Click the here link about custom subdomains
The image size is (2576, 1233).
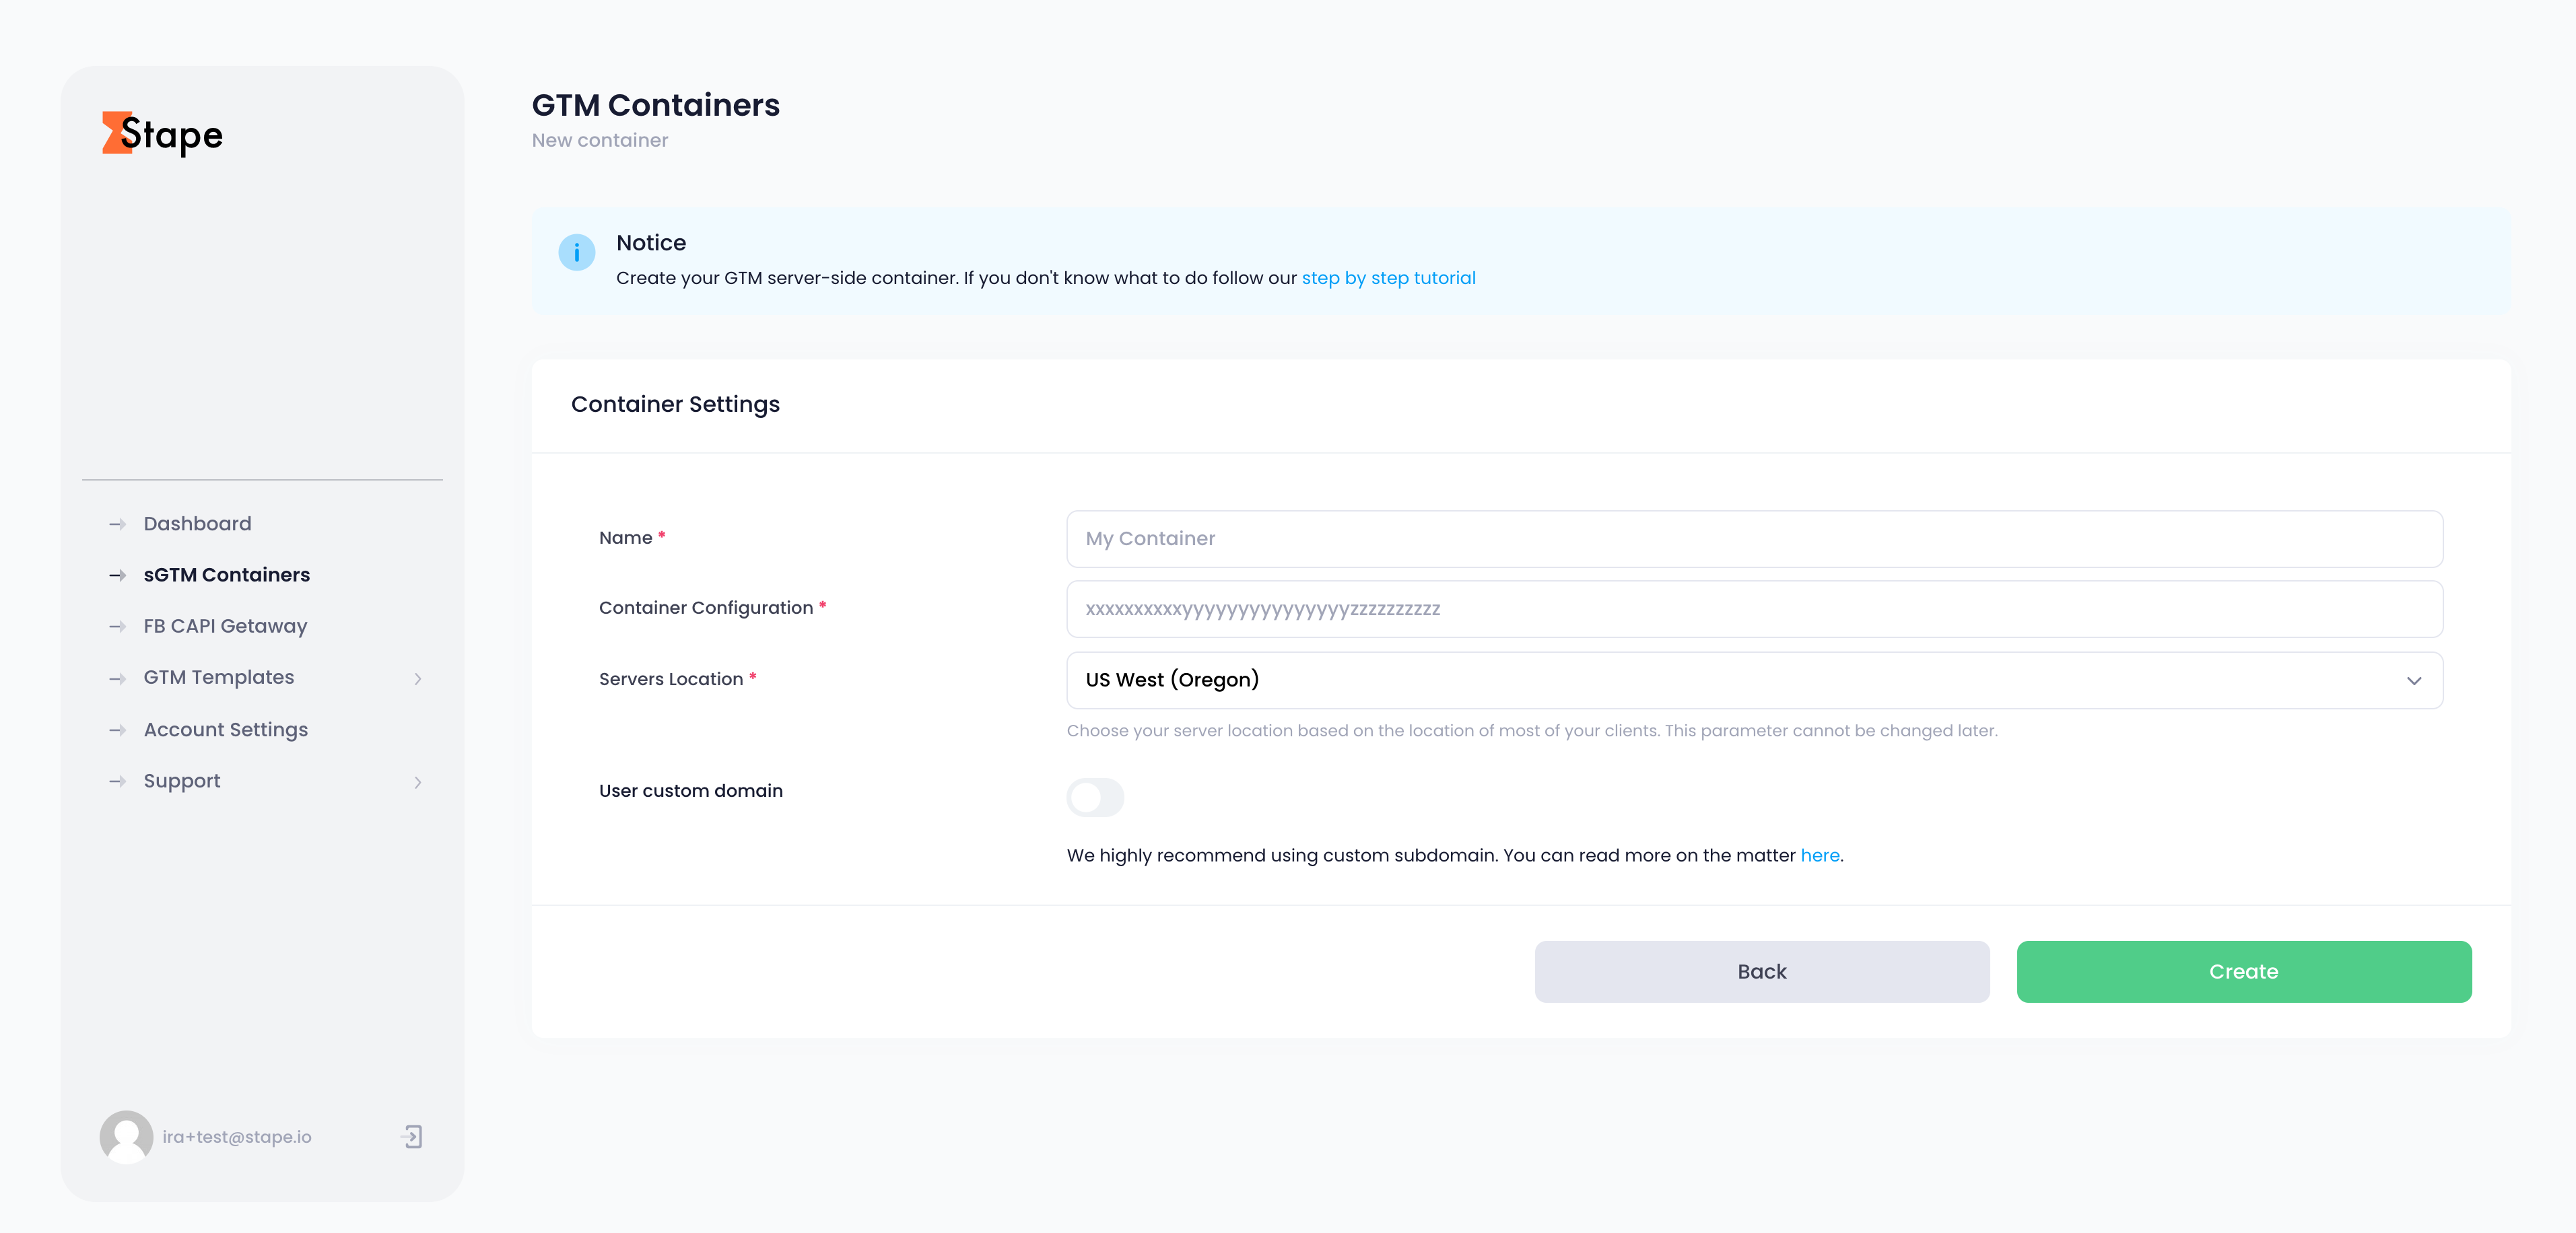tap(1819, 855)
